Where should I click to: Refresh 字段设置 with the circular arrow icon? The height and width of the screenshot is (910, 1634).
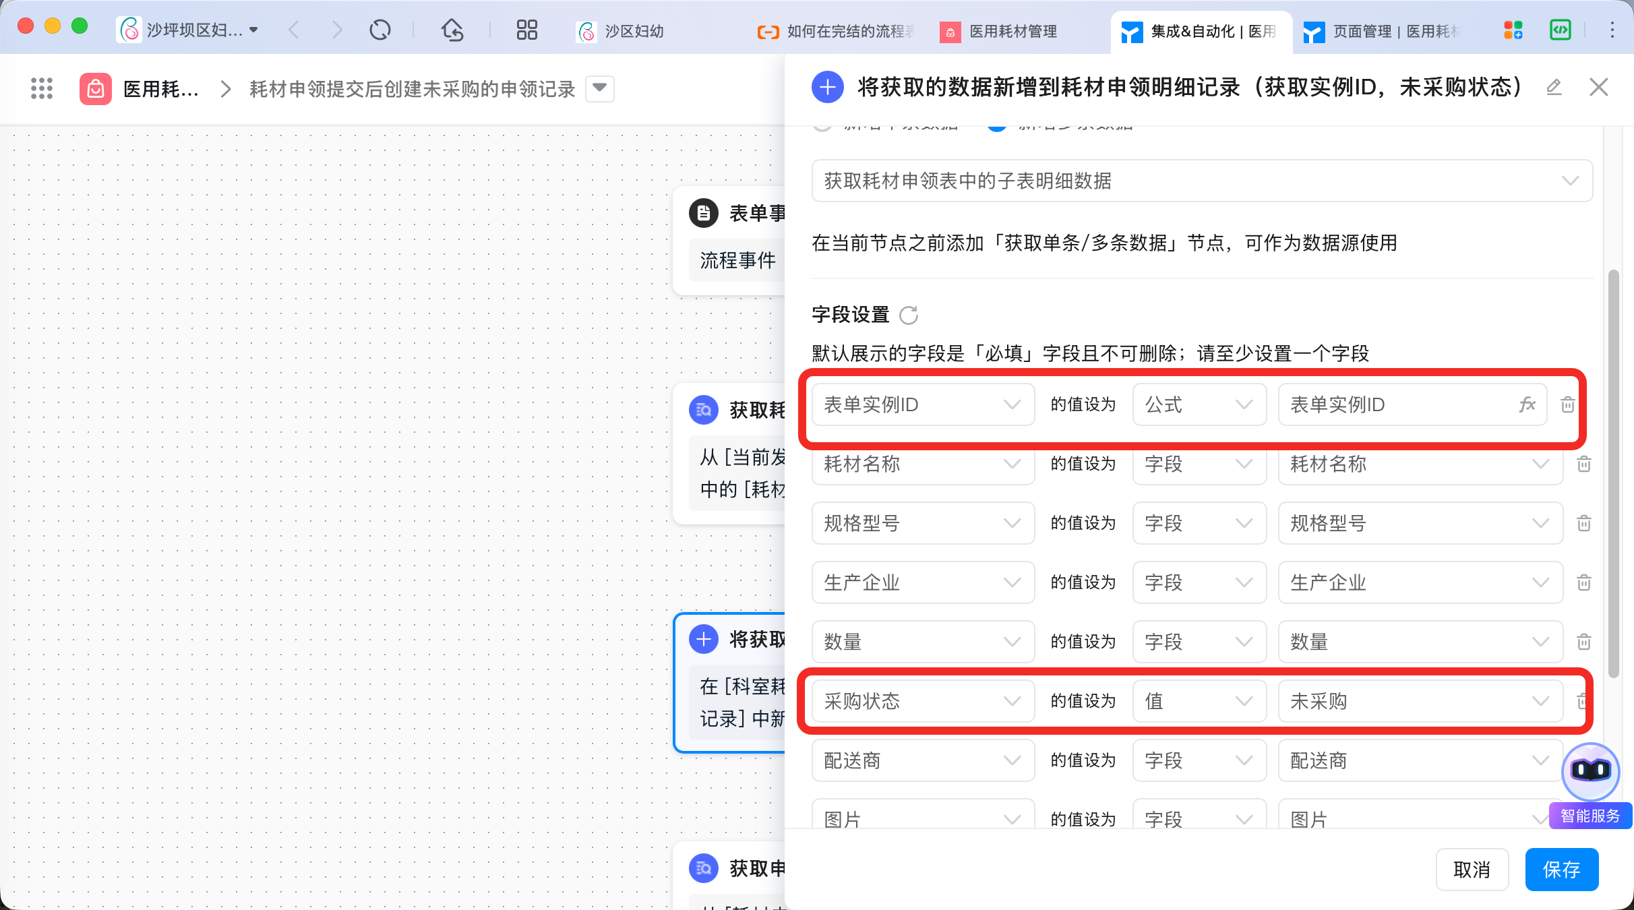pyautogui.click(x=909, y=315)
